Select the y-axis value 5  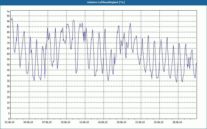(9, 113)
